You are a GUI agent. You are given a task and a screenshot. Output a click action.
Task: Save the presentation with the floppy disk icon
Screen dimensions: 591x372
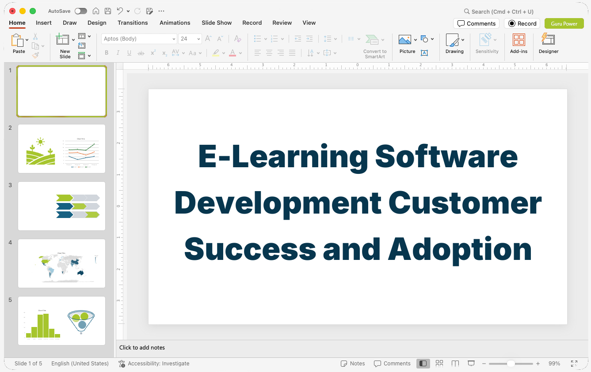tap(108, 11)
